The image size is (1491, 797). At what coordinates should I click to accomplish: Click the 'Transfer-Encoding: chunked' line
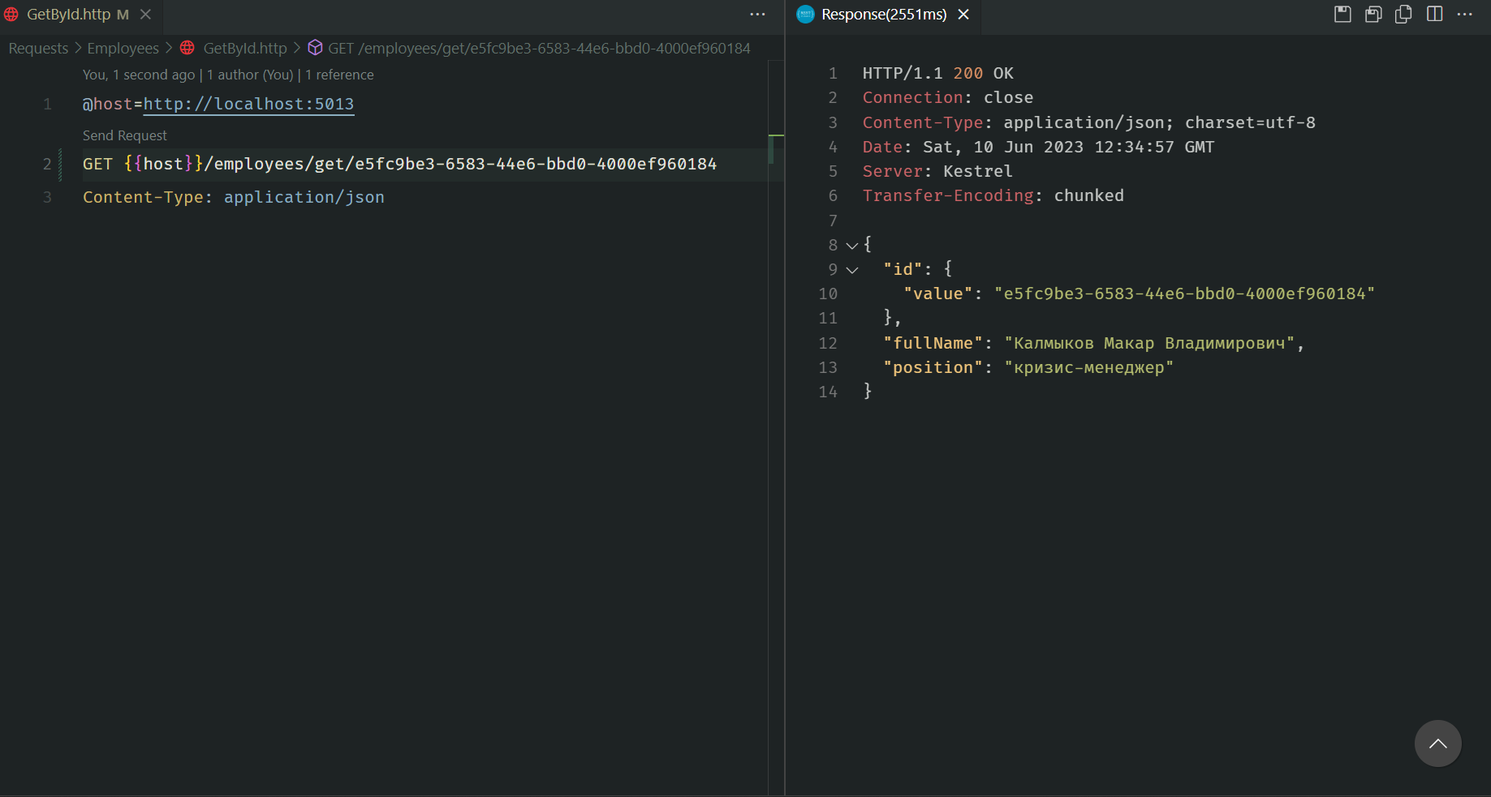coord(993,195)
